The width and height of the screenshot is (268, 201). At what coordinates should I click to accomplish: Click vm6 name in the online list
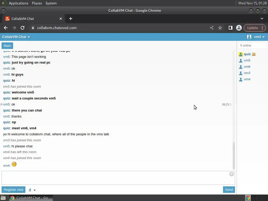[247, 67]
